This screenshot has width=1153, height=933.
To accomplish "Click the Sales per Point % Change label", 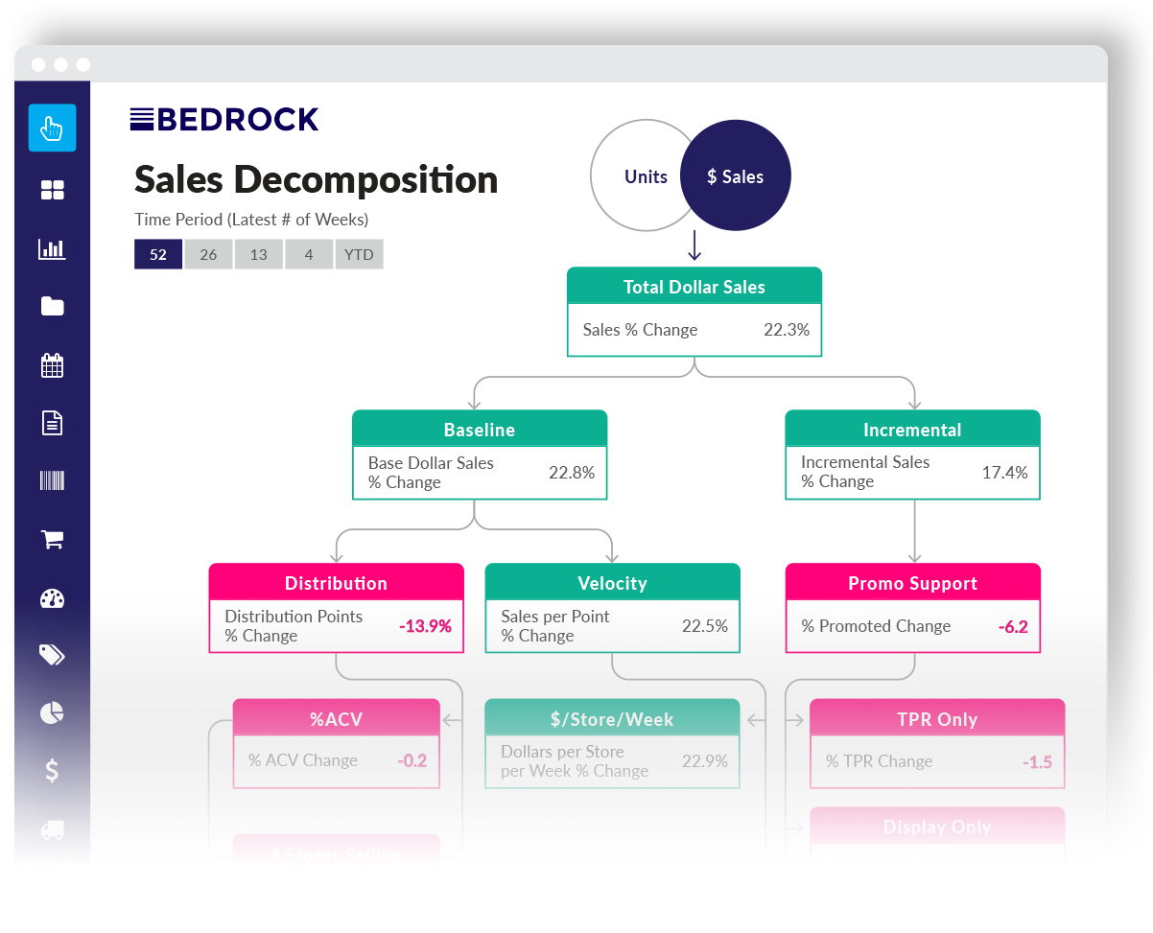I will click(x=555, y=626).
